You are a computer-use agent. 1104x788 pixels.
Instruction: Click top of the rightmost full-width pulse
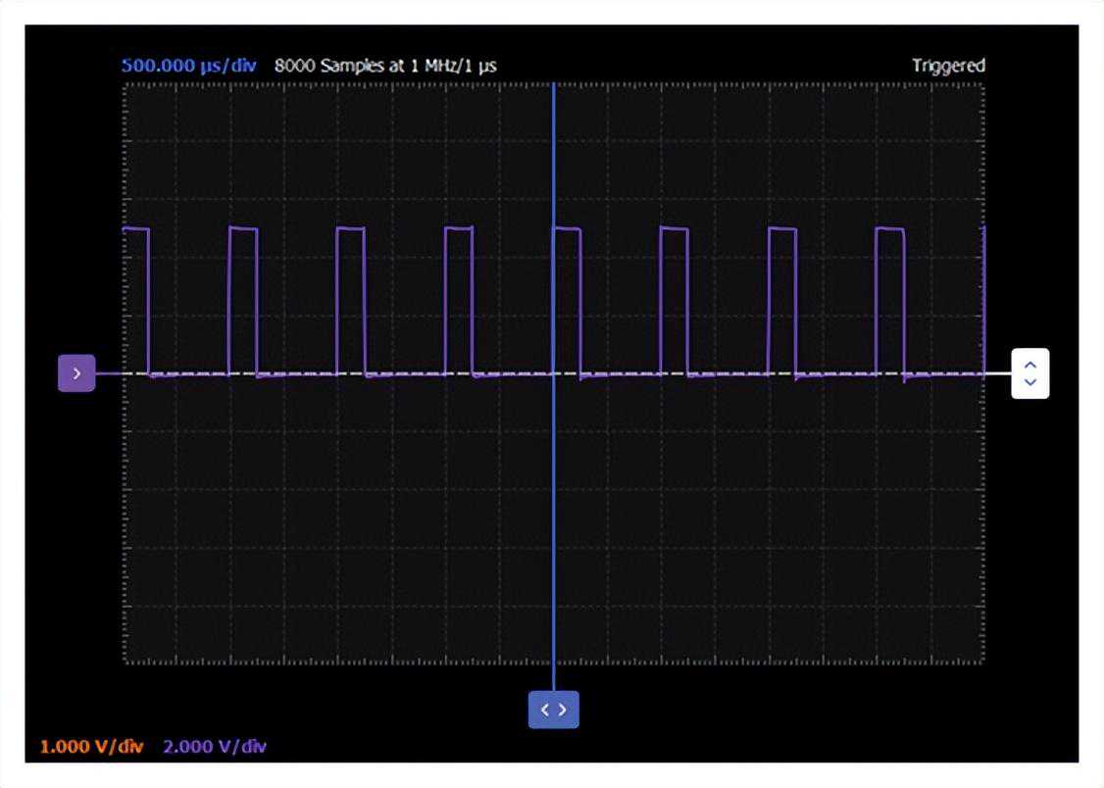(x=889, y=228)
